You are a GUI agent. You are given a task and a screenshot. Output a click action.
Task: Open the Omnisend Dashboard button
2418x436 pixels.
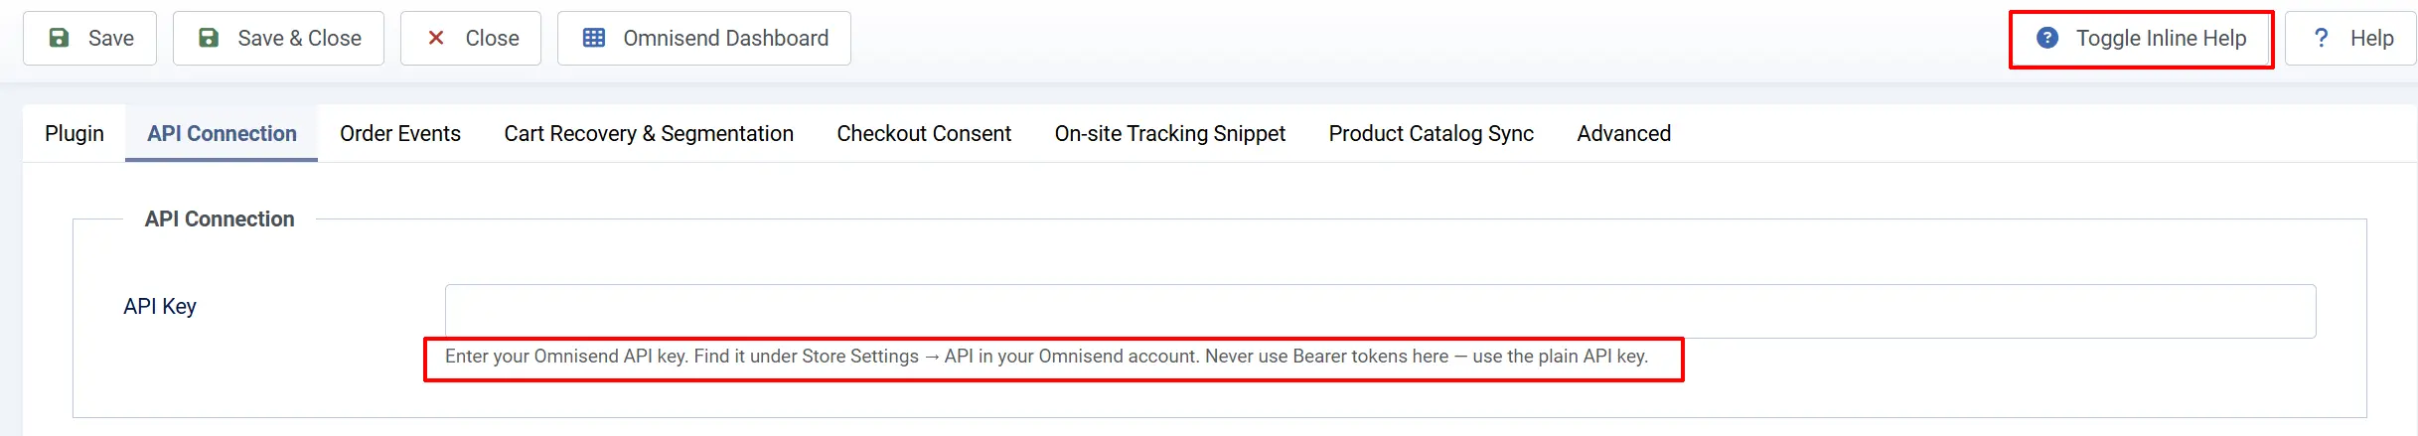(704, 39)
